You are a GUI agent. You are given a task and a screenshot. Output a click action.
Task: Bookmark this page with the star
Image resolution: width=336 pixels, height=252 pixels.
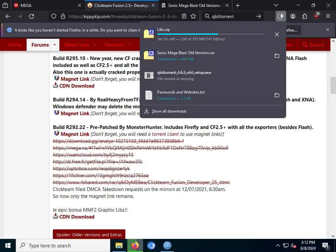tap(193, 16)
